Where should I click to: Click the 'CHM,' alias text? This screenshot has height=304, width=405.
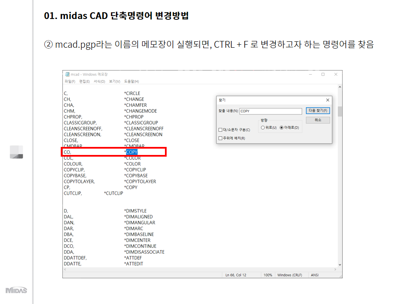(x=70, y=111)
